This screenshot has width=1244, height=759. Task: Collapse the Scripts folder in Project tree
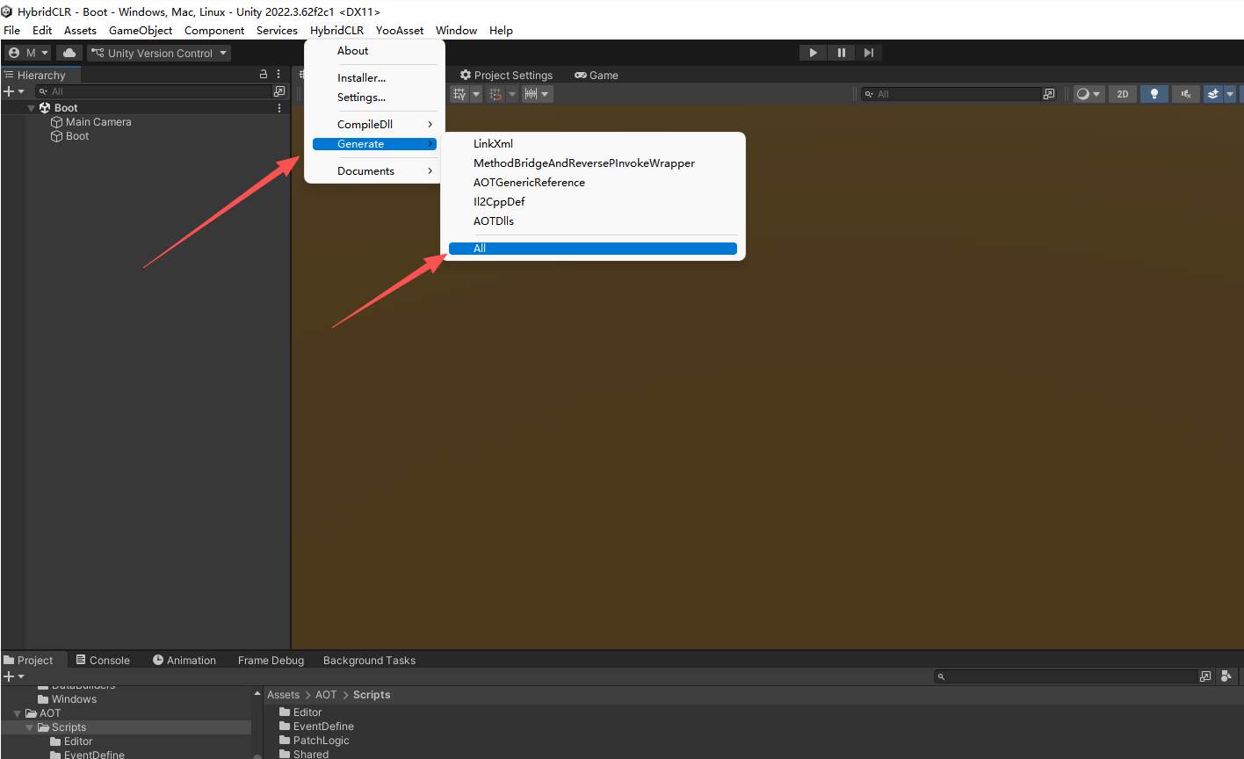pos(30,727)
